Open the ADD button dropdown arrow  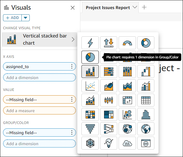(26, 18)
